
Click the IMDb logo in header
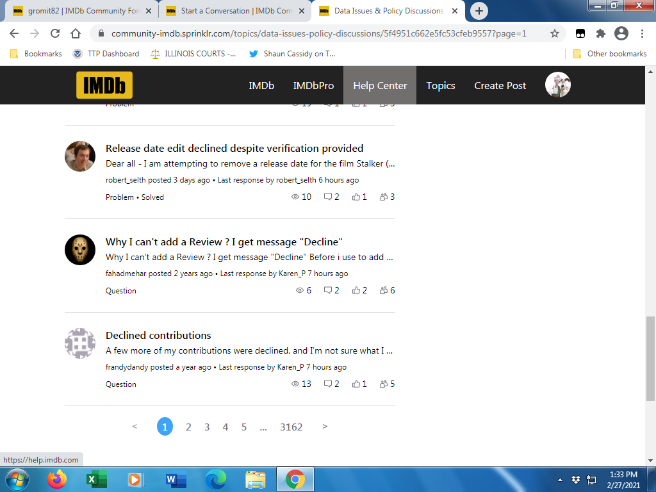[104, 85]
